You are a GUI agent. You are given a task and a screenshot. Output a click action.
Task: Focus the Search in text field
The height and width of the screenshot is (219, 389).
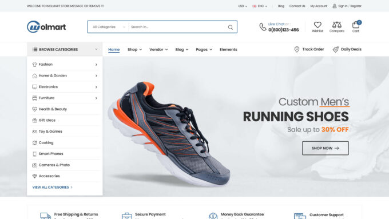click(x=177, y=27)
